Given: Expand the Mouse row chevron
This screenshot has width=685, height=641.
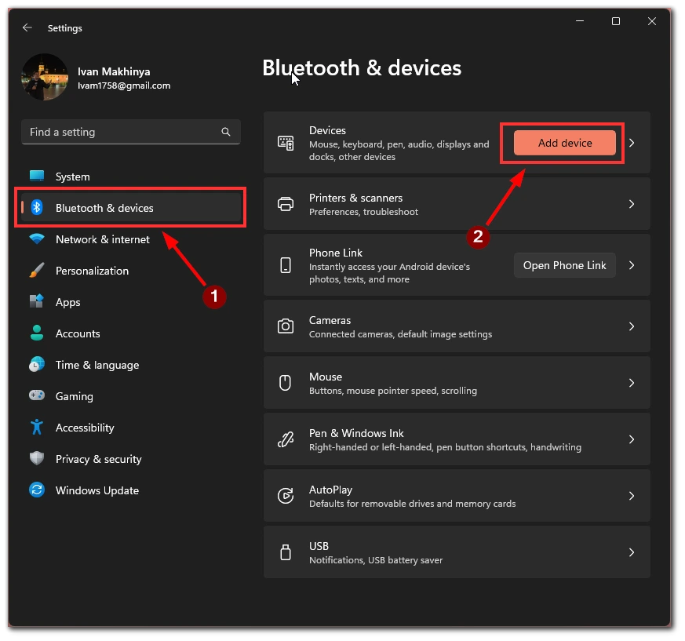Looking at the screenshot, I should pos(632,383).
